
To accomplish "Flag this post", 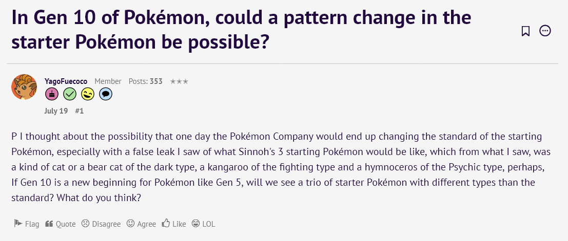I will click(x=27, y=224).
